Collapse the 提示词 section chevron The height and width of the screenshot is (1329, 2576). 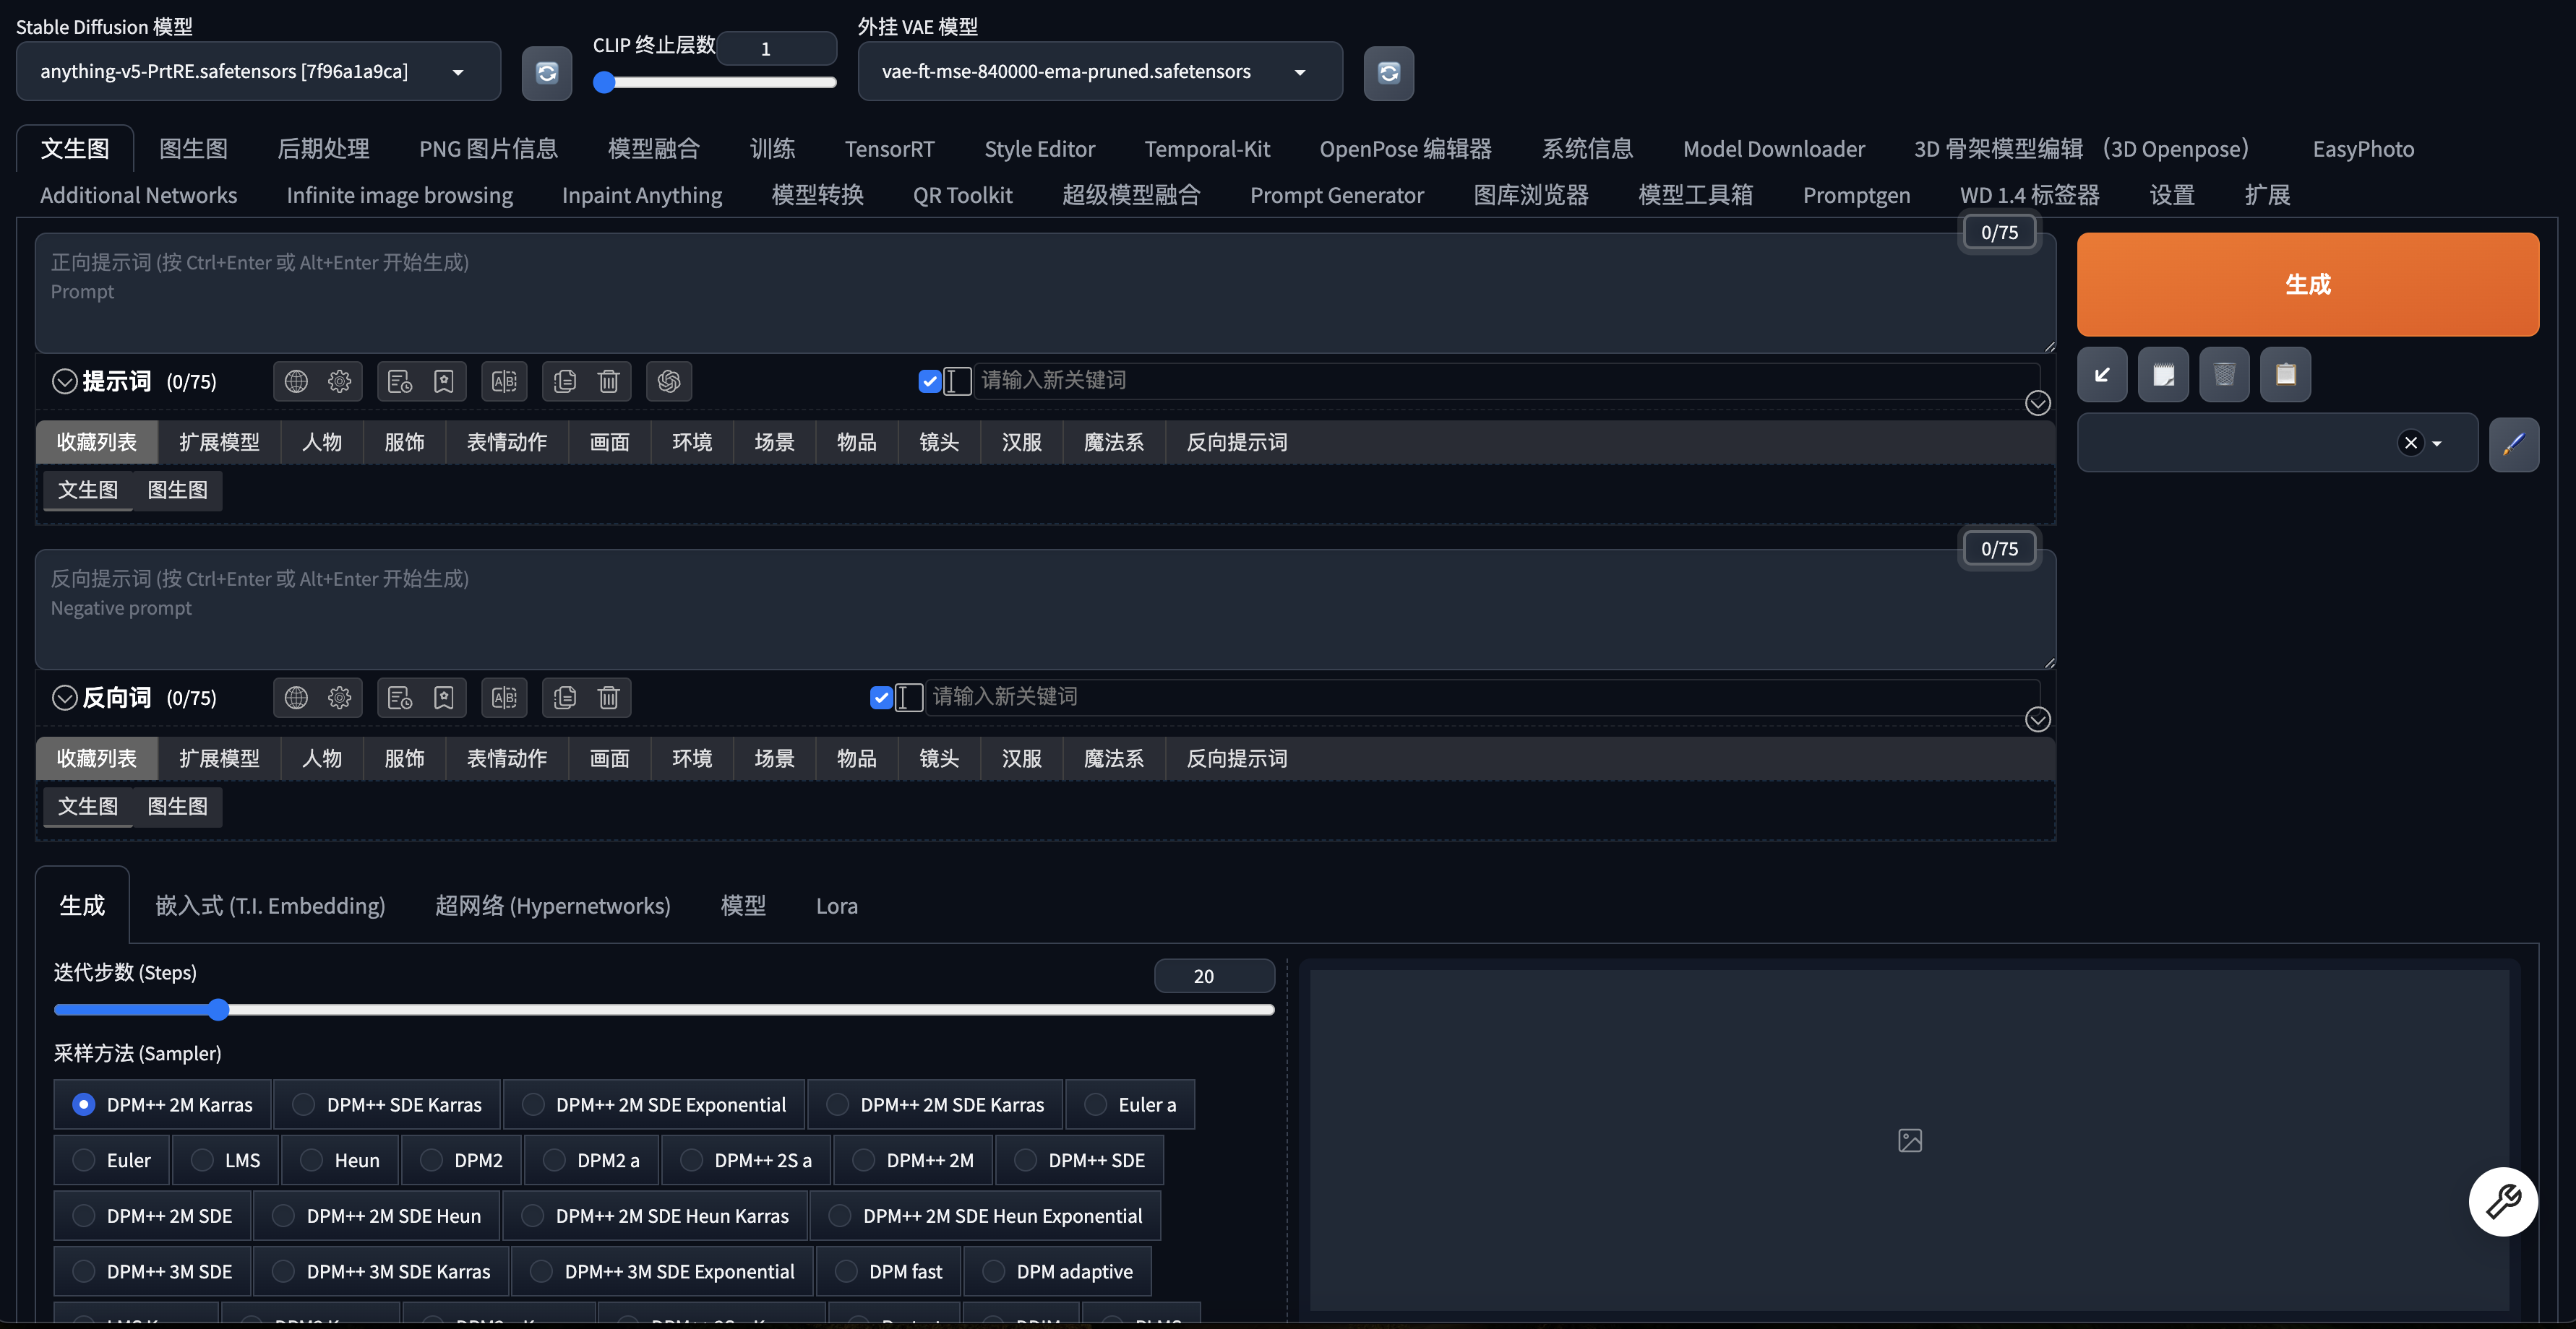click(65, 381)
